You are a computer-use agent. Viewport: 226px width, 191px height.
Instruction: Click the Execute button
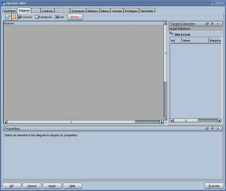[214, 186]
